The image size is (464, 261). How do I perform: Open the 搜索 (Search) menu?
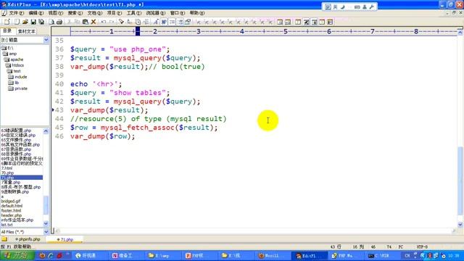coord(75,13)
